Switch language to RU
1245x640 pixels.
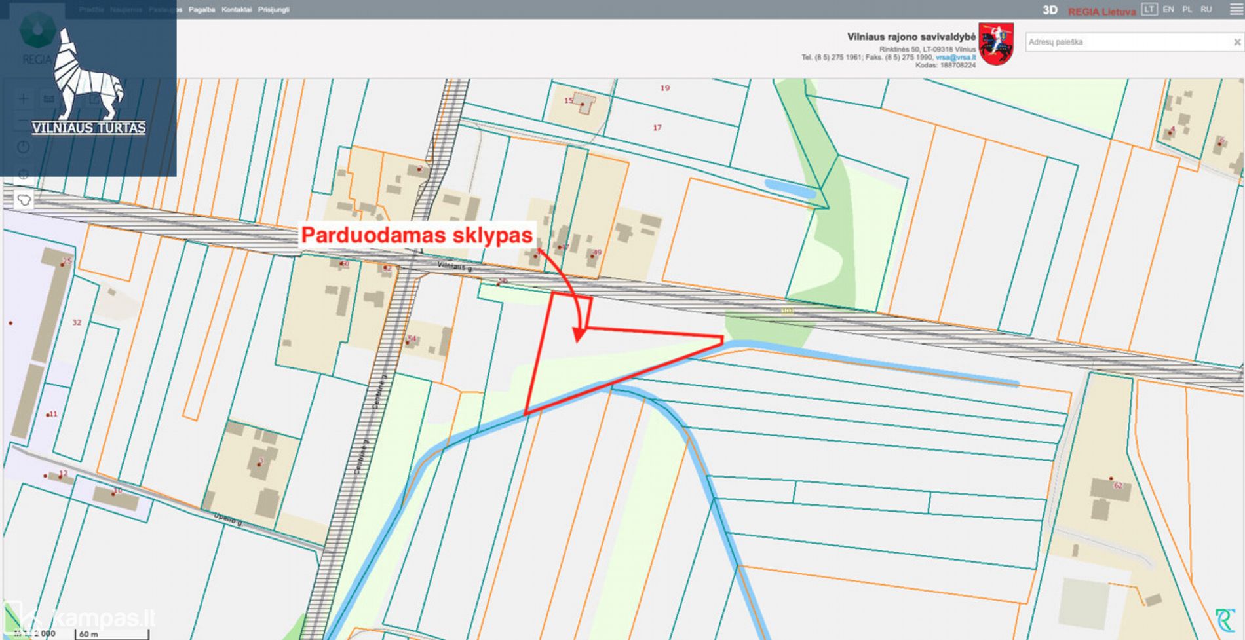point(1206,9)
